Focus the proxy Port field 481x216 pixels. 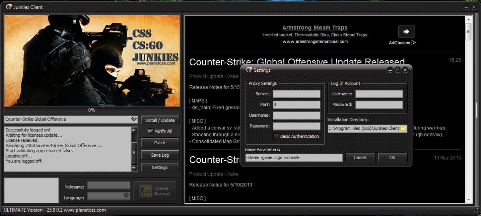coord(297,105)
